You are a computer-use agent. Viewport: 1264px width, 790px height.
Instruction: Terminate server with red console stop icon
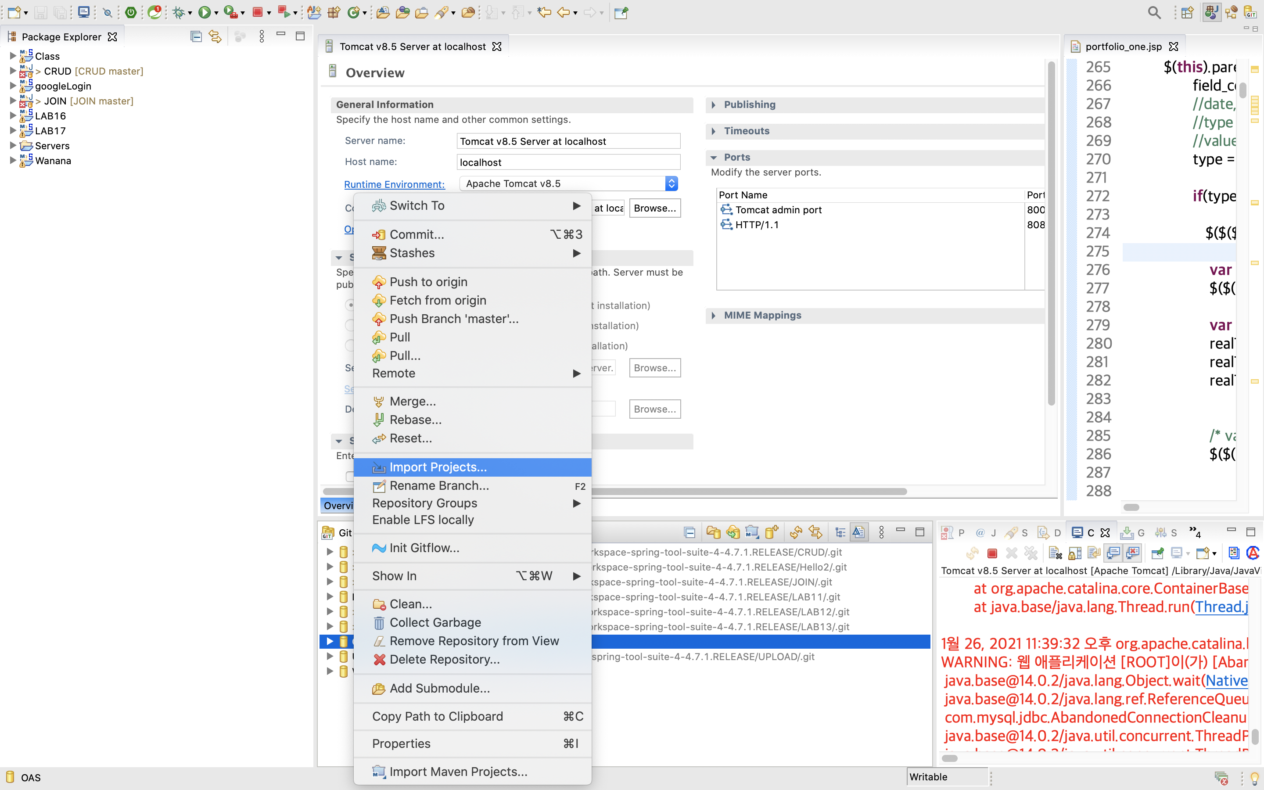[992, 553]
